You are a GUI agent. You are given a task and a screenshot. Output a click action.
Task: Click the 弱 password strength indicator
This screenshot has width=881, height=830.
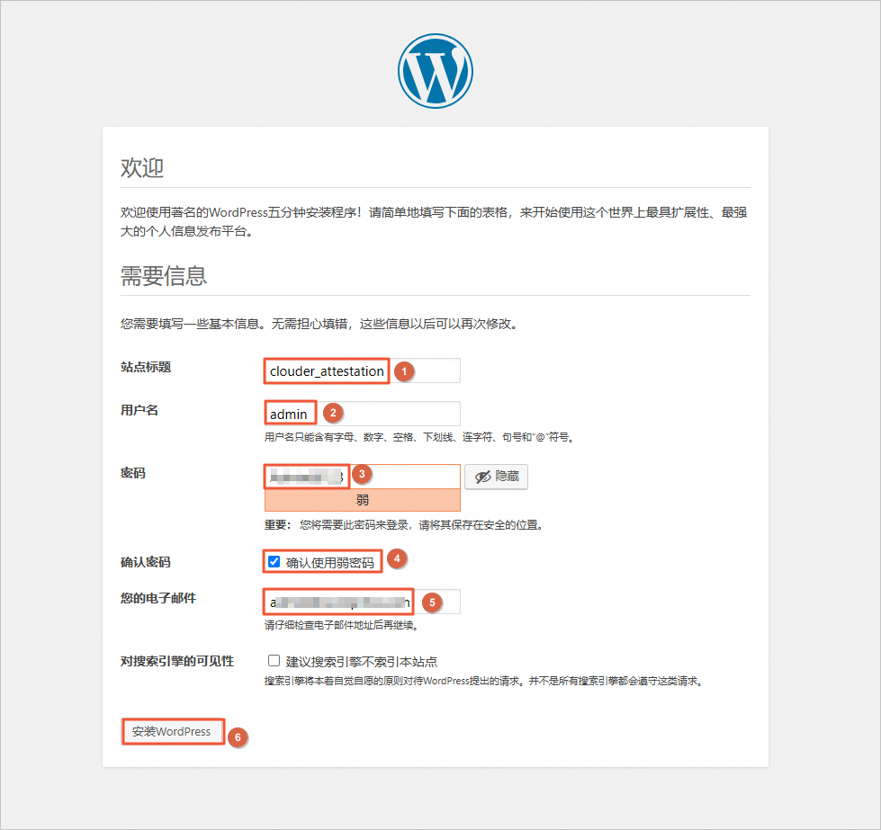tap(363, 500)
